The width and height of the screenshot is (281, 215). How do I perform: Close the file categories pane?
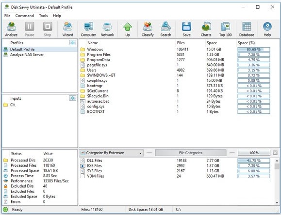[x=275, y=153]
